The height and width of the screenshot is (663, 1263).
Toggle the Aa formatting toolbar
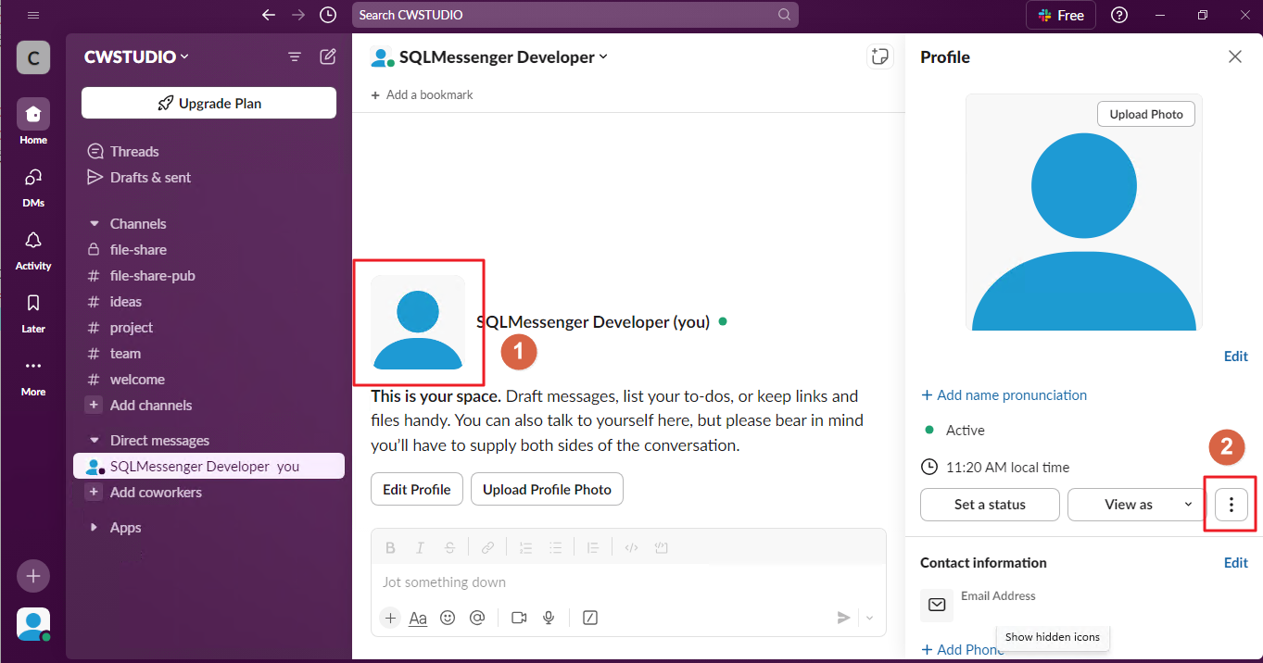[x=418, y=618]
